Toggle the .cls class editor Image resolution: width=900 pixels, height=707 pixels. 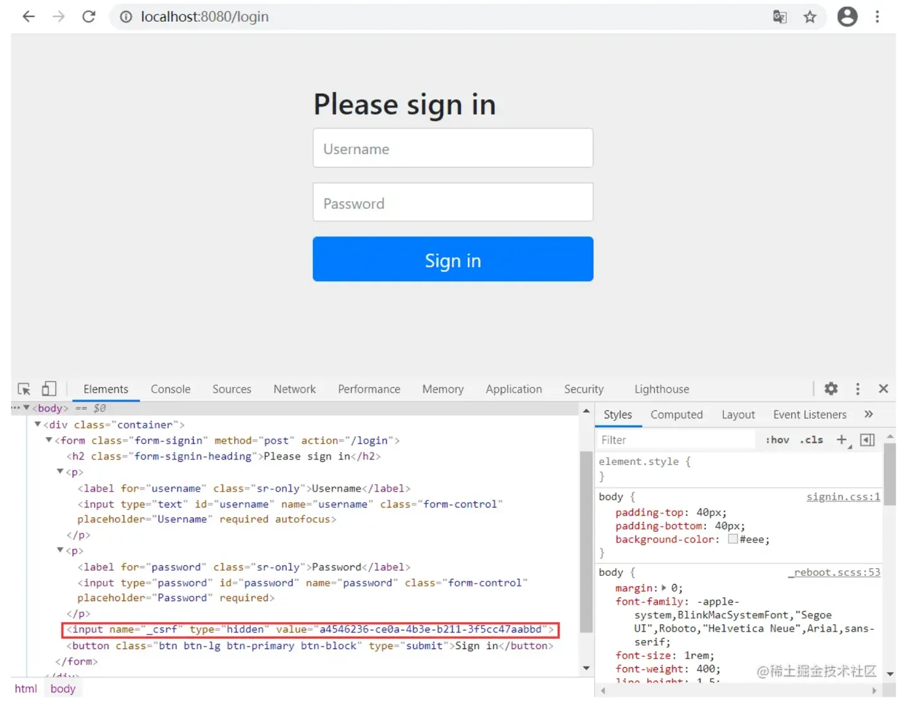point(811,440)
